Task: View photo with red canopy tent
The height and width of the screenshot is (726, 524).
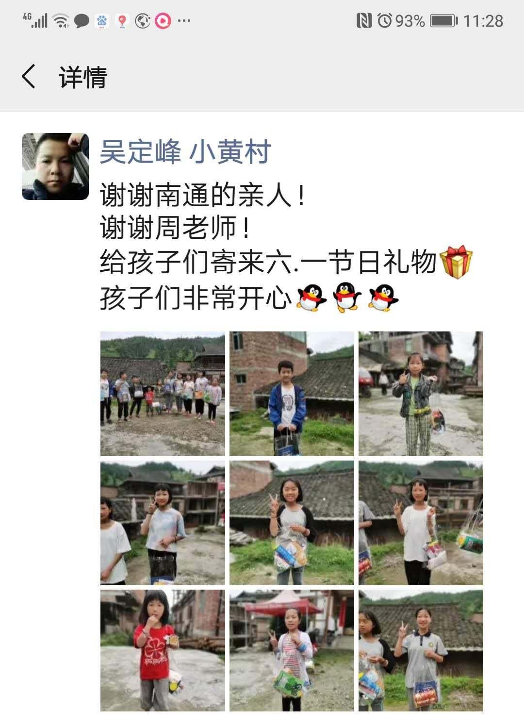Action: click(x=292, y=651)
